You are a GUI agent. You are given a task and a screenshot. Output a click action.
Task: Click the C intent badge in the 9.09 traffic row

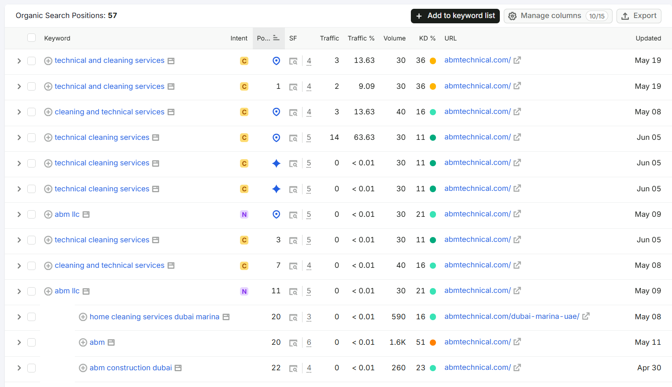coord(244,87)
